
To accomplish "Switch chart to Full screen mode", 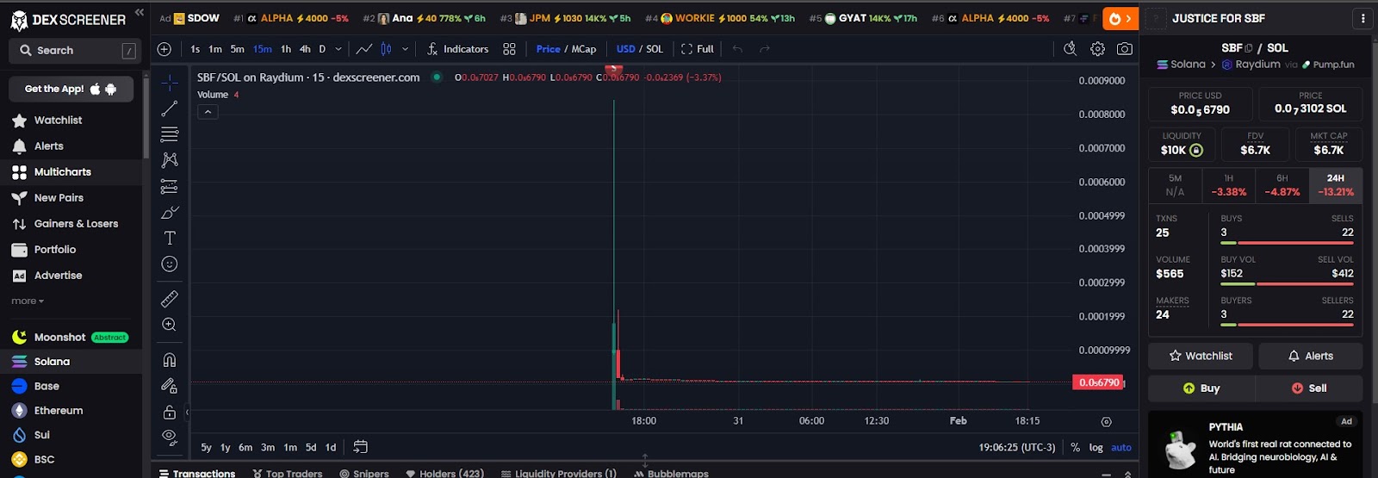I will 698,49.
